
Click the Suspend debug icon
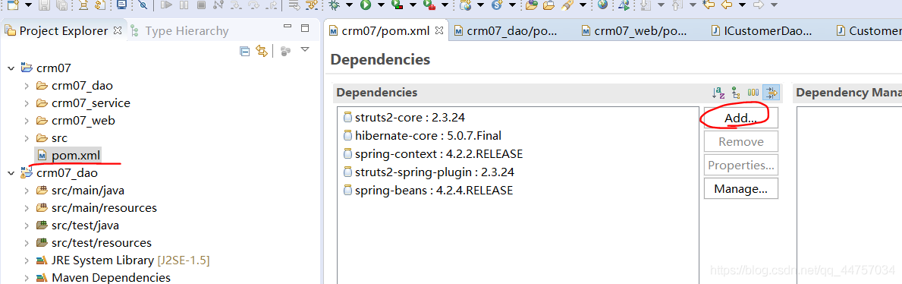pyautogui.click(x=184, y=5)
